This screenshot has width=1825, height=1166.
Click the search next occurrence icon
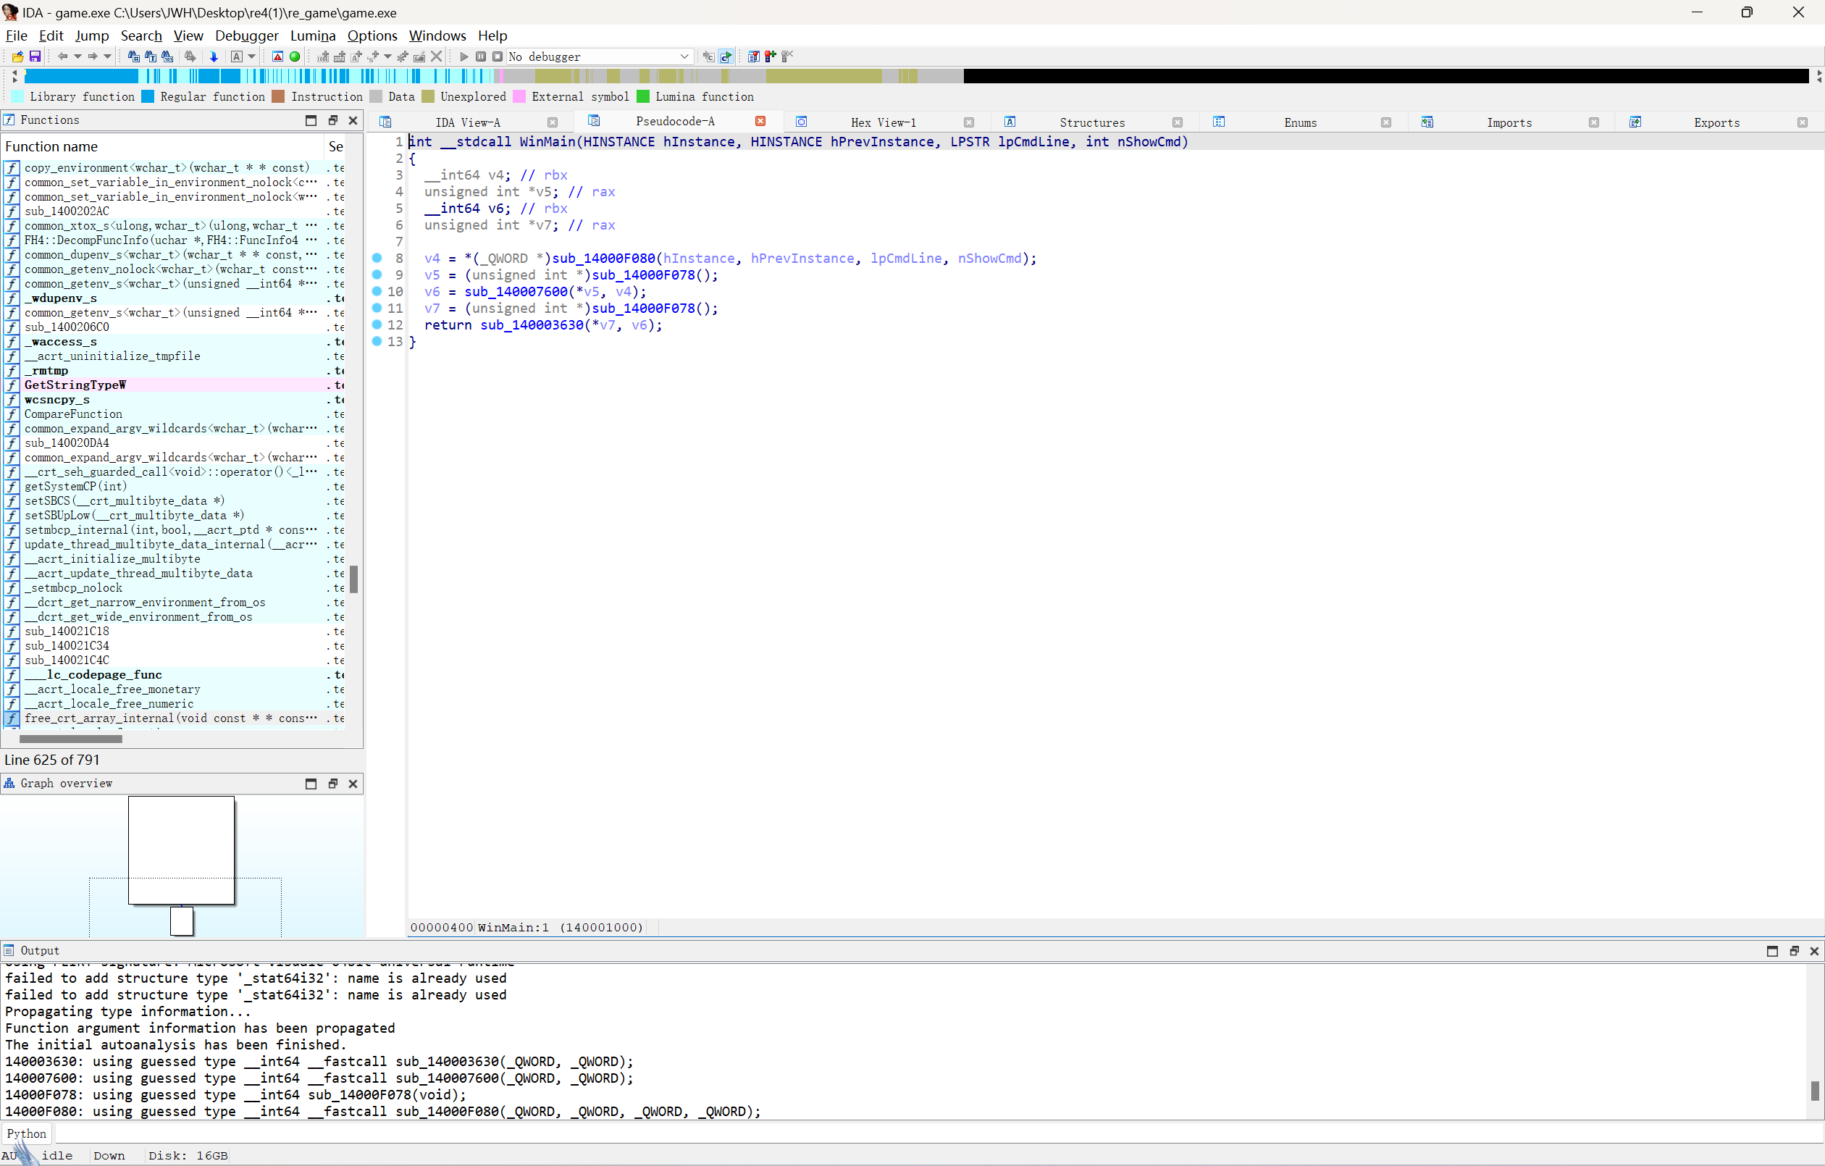point(190,56)
